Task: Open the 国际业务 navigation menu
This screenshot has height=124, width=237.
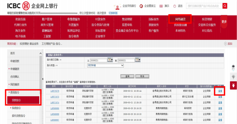Action: point(153,19)
